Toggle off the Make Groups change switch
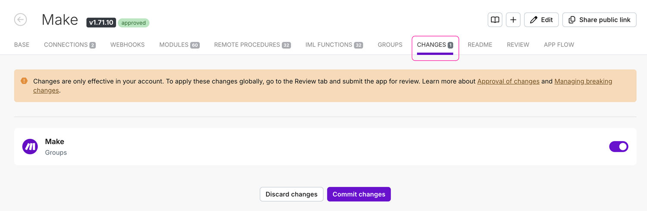 pos(619,147)
